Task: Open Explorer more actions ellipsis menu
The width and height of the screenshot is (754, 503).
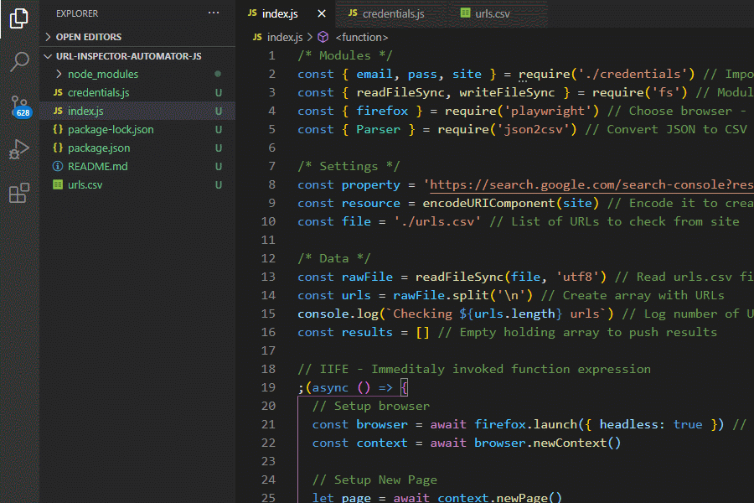Action: click(214, 13)
